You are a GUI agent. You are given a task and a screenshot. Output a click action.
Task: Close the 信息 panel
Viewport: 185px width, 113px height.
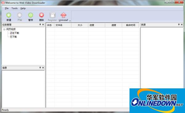[x=43, y=68]
